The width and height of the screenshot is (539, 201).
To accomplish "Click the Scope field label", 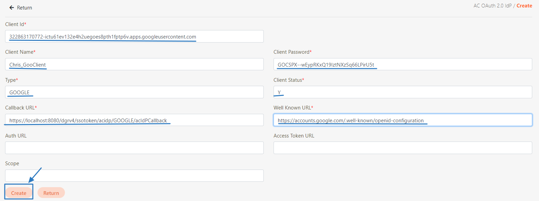I will click(12, 164).
